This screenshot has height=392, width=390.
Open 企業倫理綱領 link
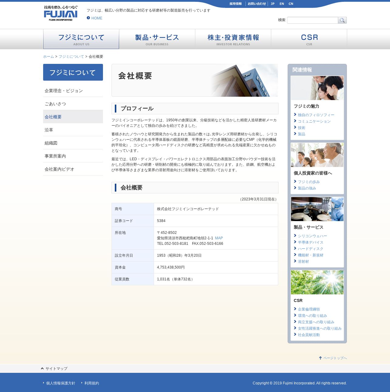click(x=309, y=309)
